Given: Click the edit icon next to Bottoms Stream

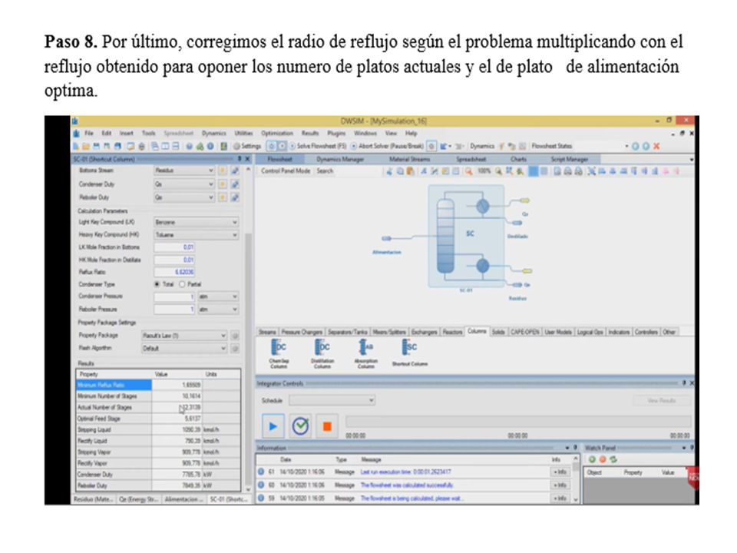Looking at the screenshot, I should [235, 171].
